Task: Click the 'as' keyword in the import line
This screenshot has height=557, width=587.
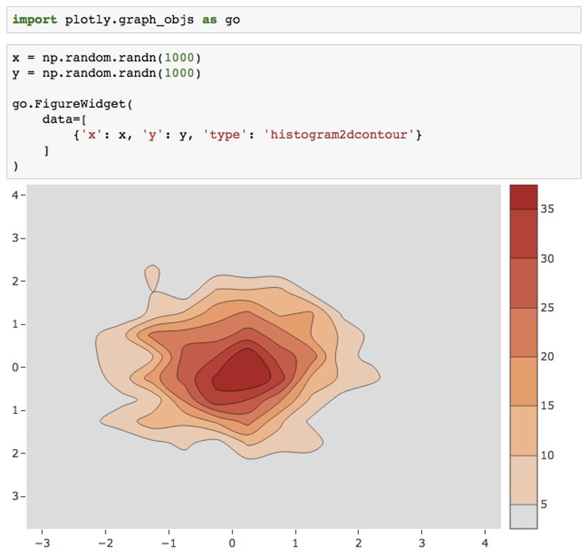Action: pos(210,20)
